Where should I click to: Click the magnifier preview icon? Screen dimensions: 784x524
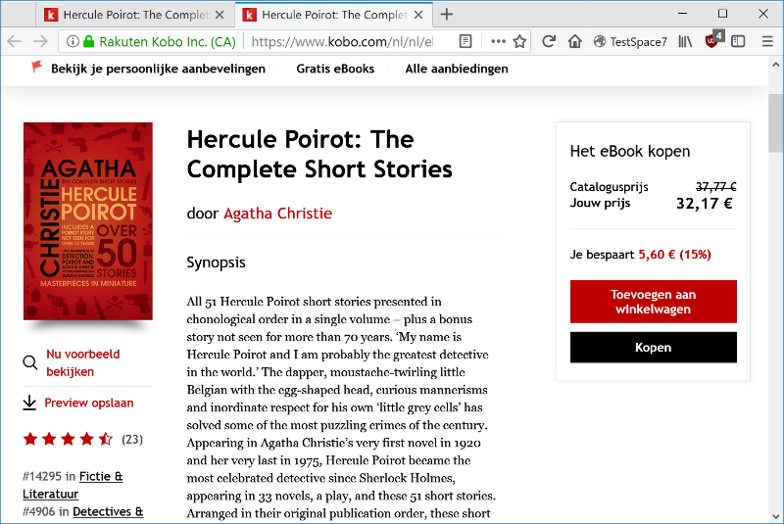click(x=30, y=362)
